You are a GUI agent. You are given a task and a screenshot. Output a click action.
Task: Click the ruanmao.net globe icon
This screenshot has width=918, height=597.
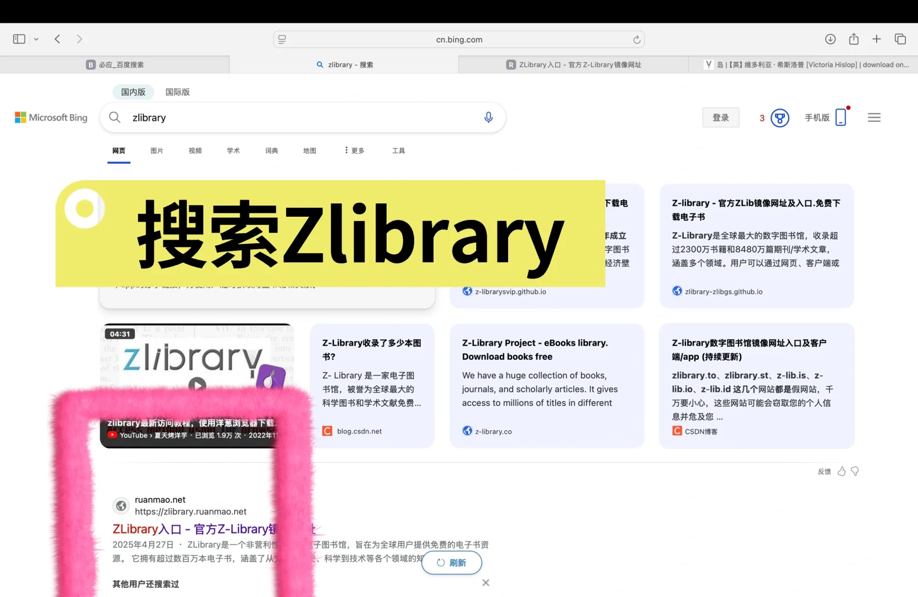121,506
